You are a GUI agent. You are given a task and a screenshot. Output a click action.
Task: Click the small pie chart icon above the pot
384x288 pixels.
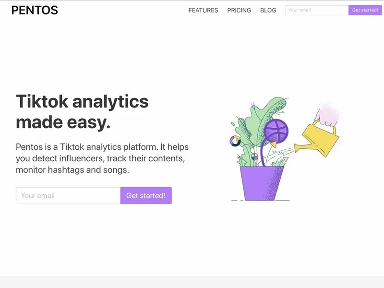(x=254, y=156)
